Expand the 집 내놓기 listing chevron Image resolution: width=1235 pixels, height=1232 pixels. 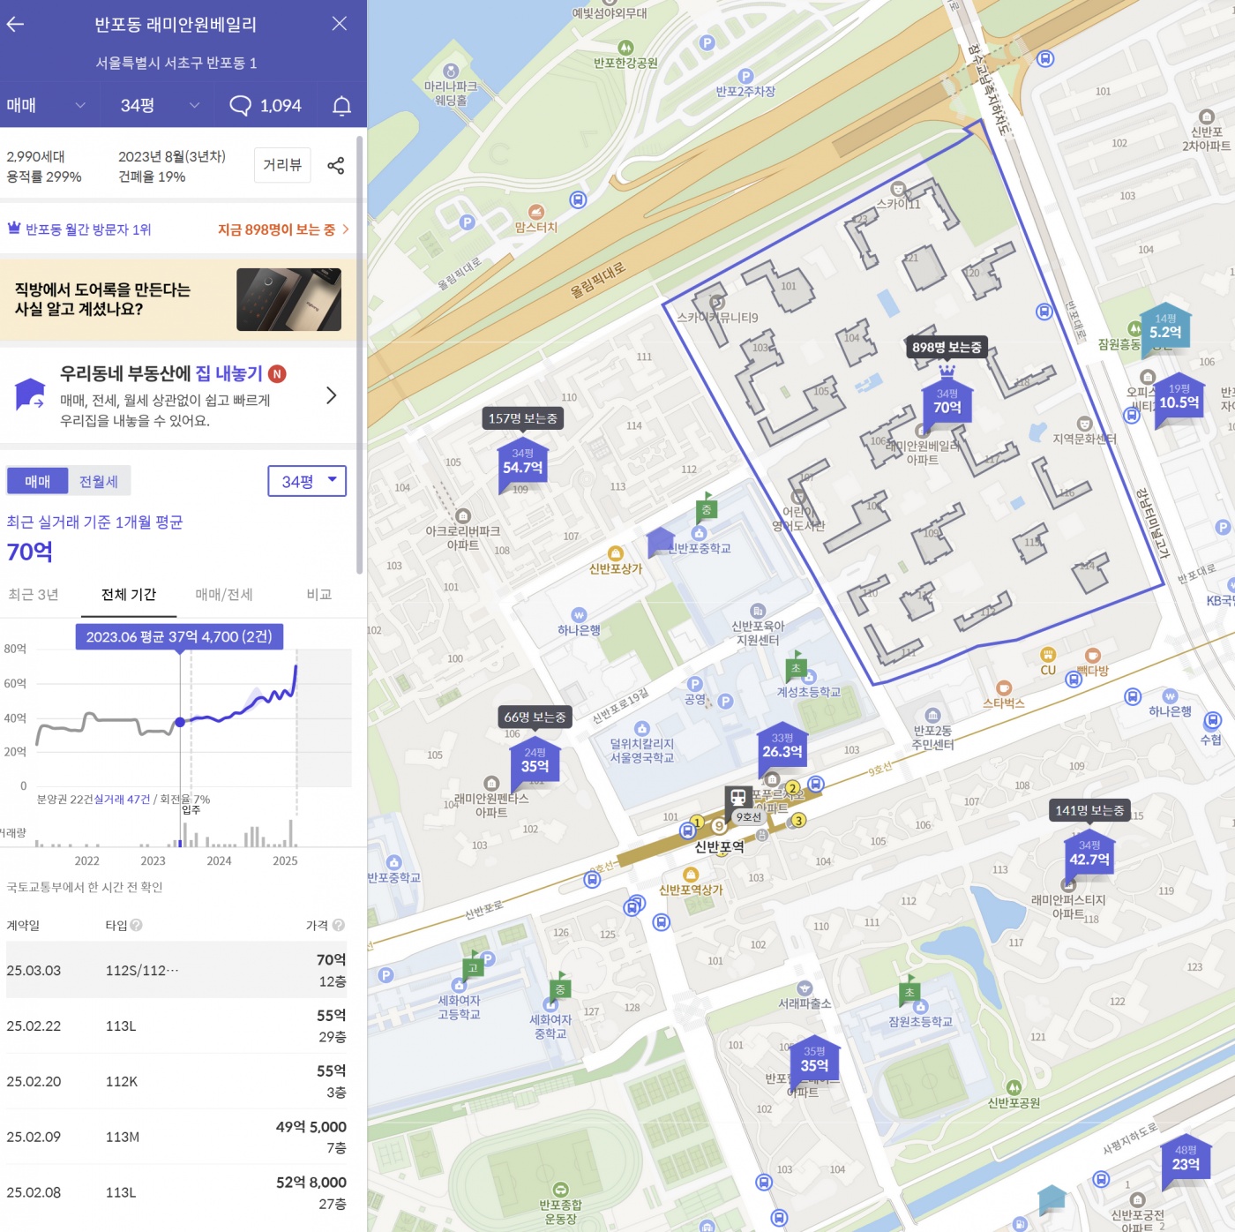click(x=332, y=395)
